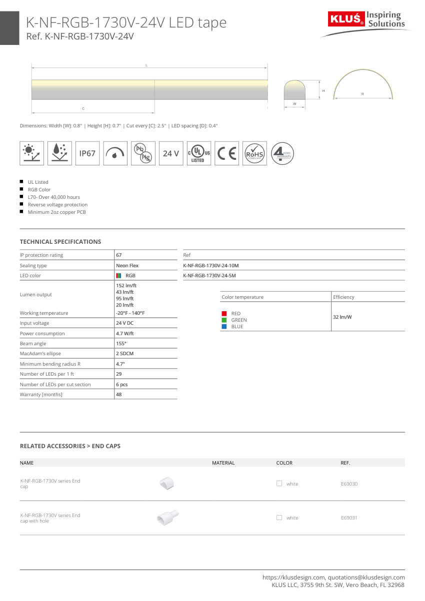The image size is (425, 601).
Task: Click the KLUS LLC Vero Beach address line
Action: [338, 585]
